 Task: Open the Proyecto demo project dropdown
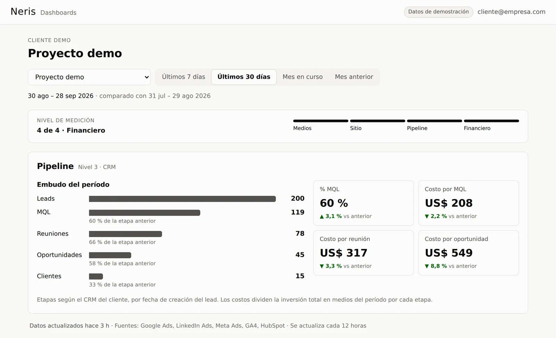tap(89, 77)
